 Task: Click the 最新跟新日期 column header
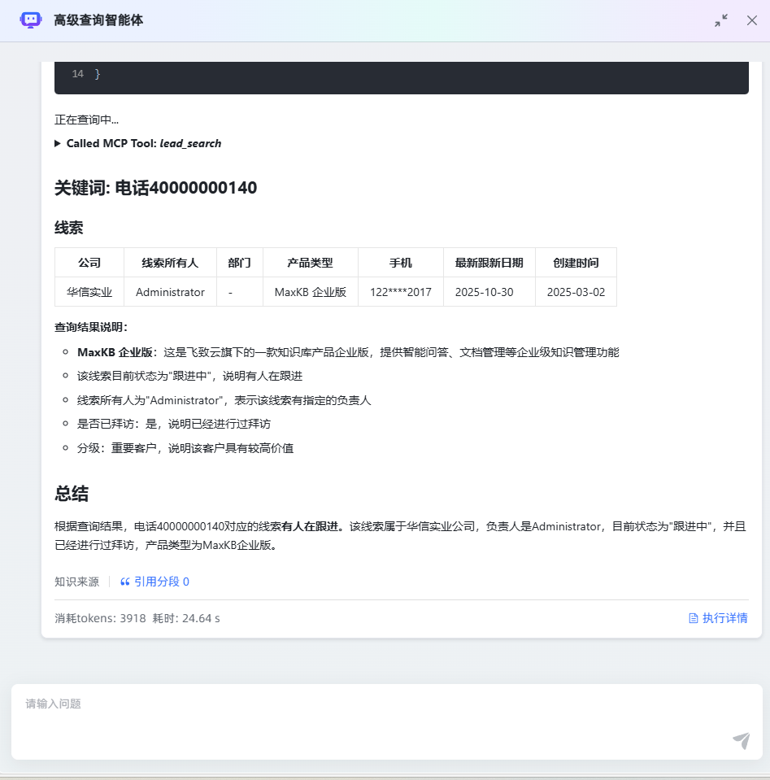489,263
